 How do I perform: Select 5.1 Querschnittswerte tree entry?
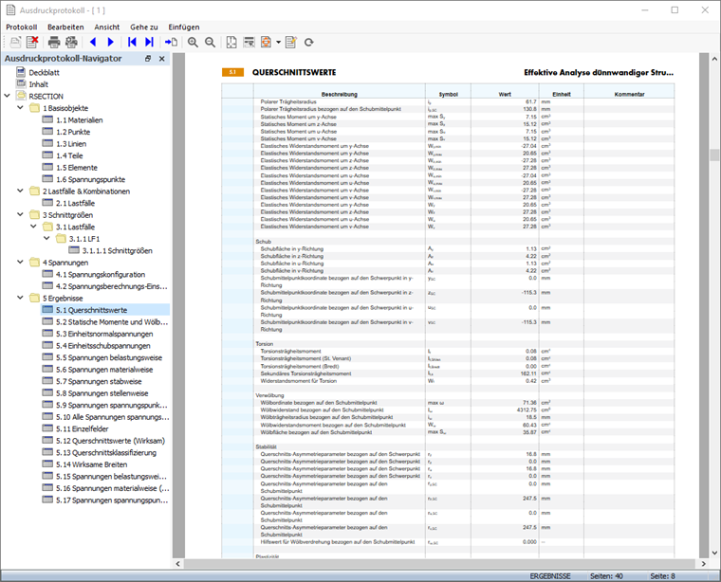(91, 310)
